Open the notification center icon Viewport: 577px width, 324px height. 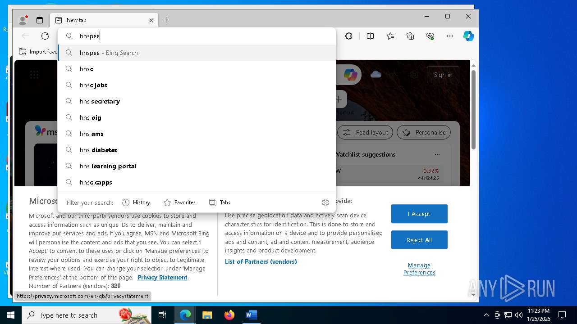pyautogui.click(x=562, y=315)
